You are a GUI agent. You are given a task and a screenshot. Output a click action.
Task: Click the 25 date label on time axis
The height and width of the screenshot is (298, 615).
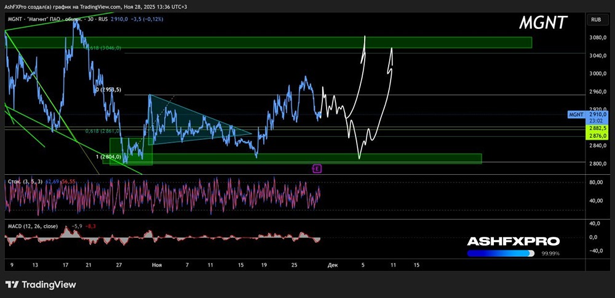294,265
